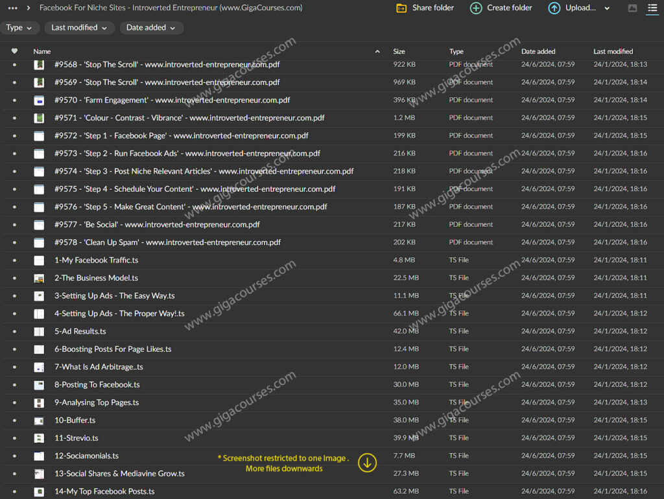Viewport: 664px width, 499px height.
Task: Click the Create folder plus icon
Action: pyautogui.click(x=476, y=8)
